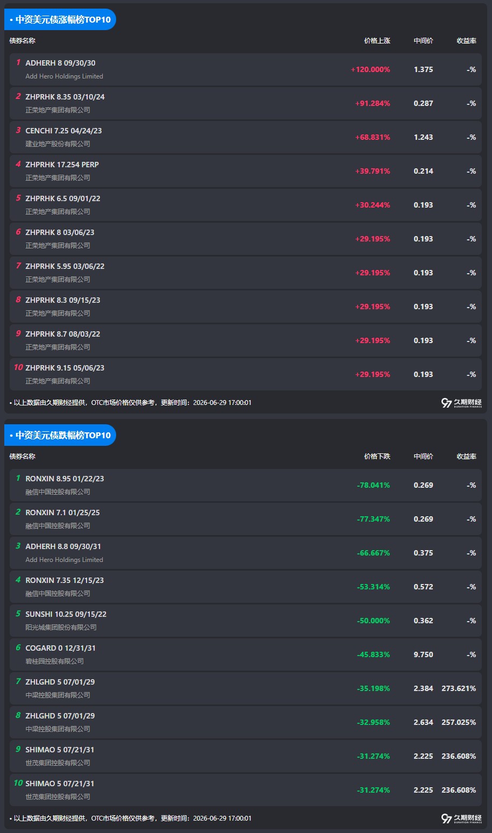Select the -32.958% drop value

(x=373, y=722)
